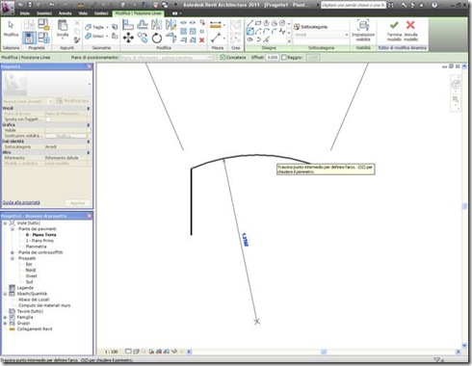Open the Inizio ribbon tab
Screen dimensions: 472x366
pyautogui.click(x=25, y=13)
